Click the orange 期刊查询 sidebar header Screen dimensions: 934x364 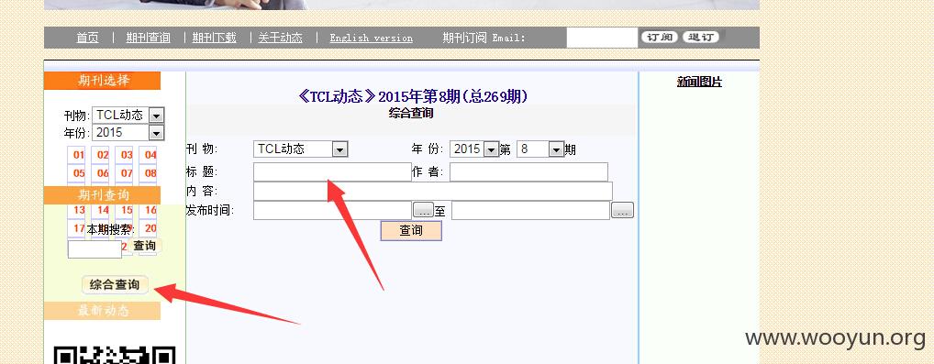point(103,195)
